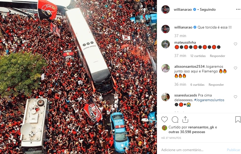
Task: Like the alissonsantos2534 comment
Action: [235, 68]
